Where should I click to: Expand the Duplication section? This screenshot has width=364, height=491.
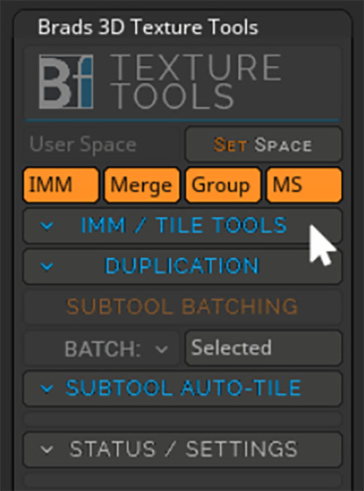click(183, 267)
